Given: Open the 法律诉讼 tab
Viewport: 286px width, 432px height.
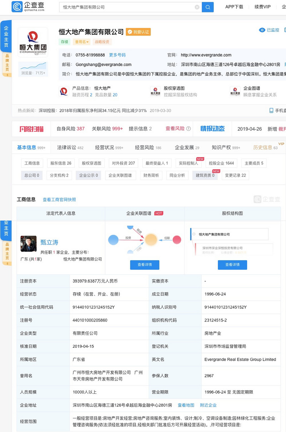Looking at the screenshot, I should pos(70,147).
